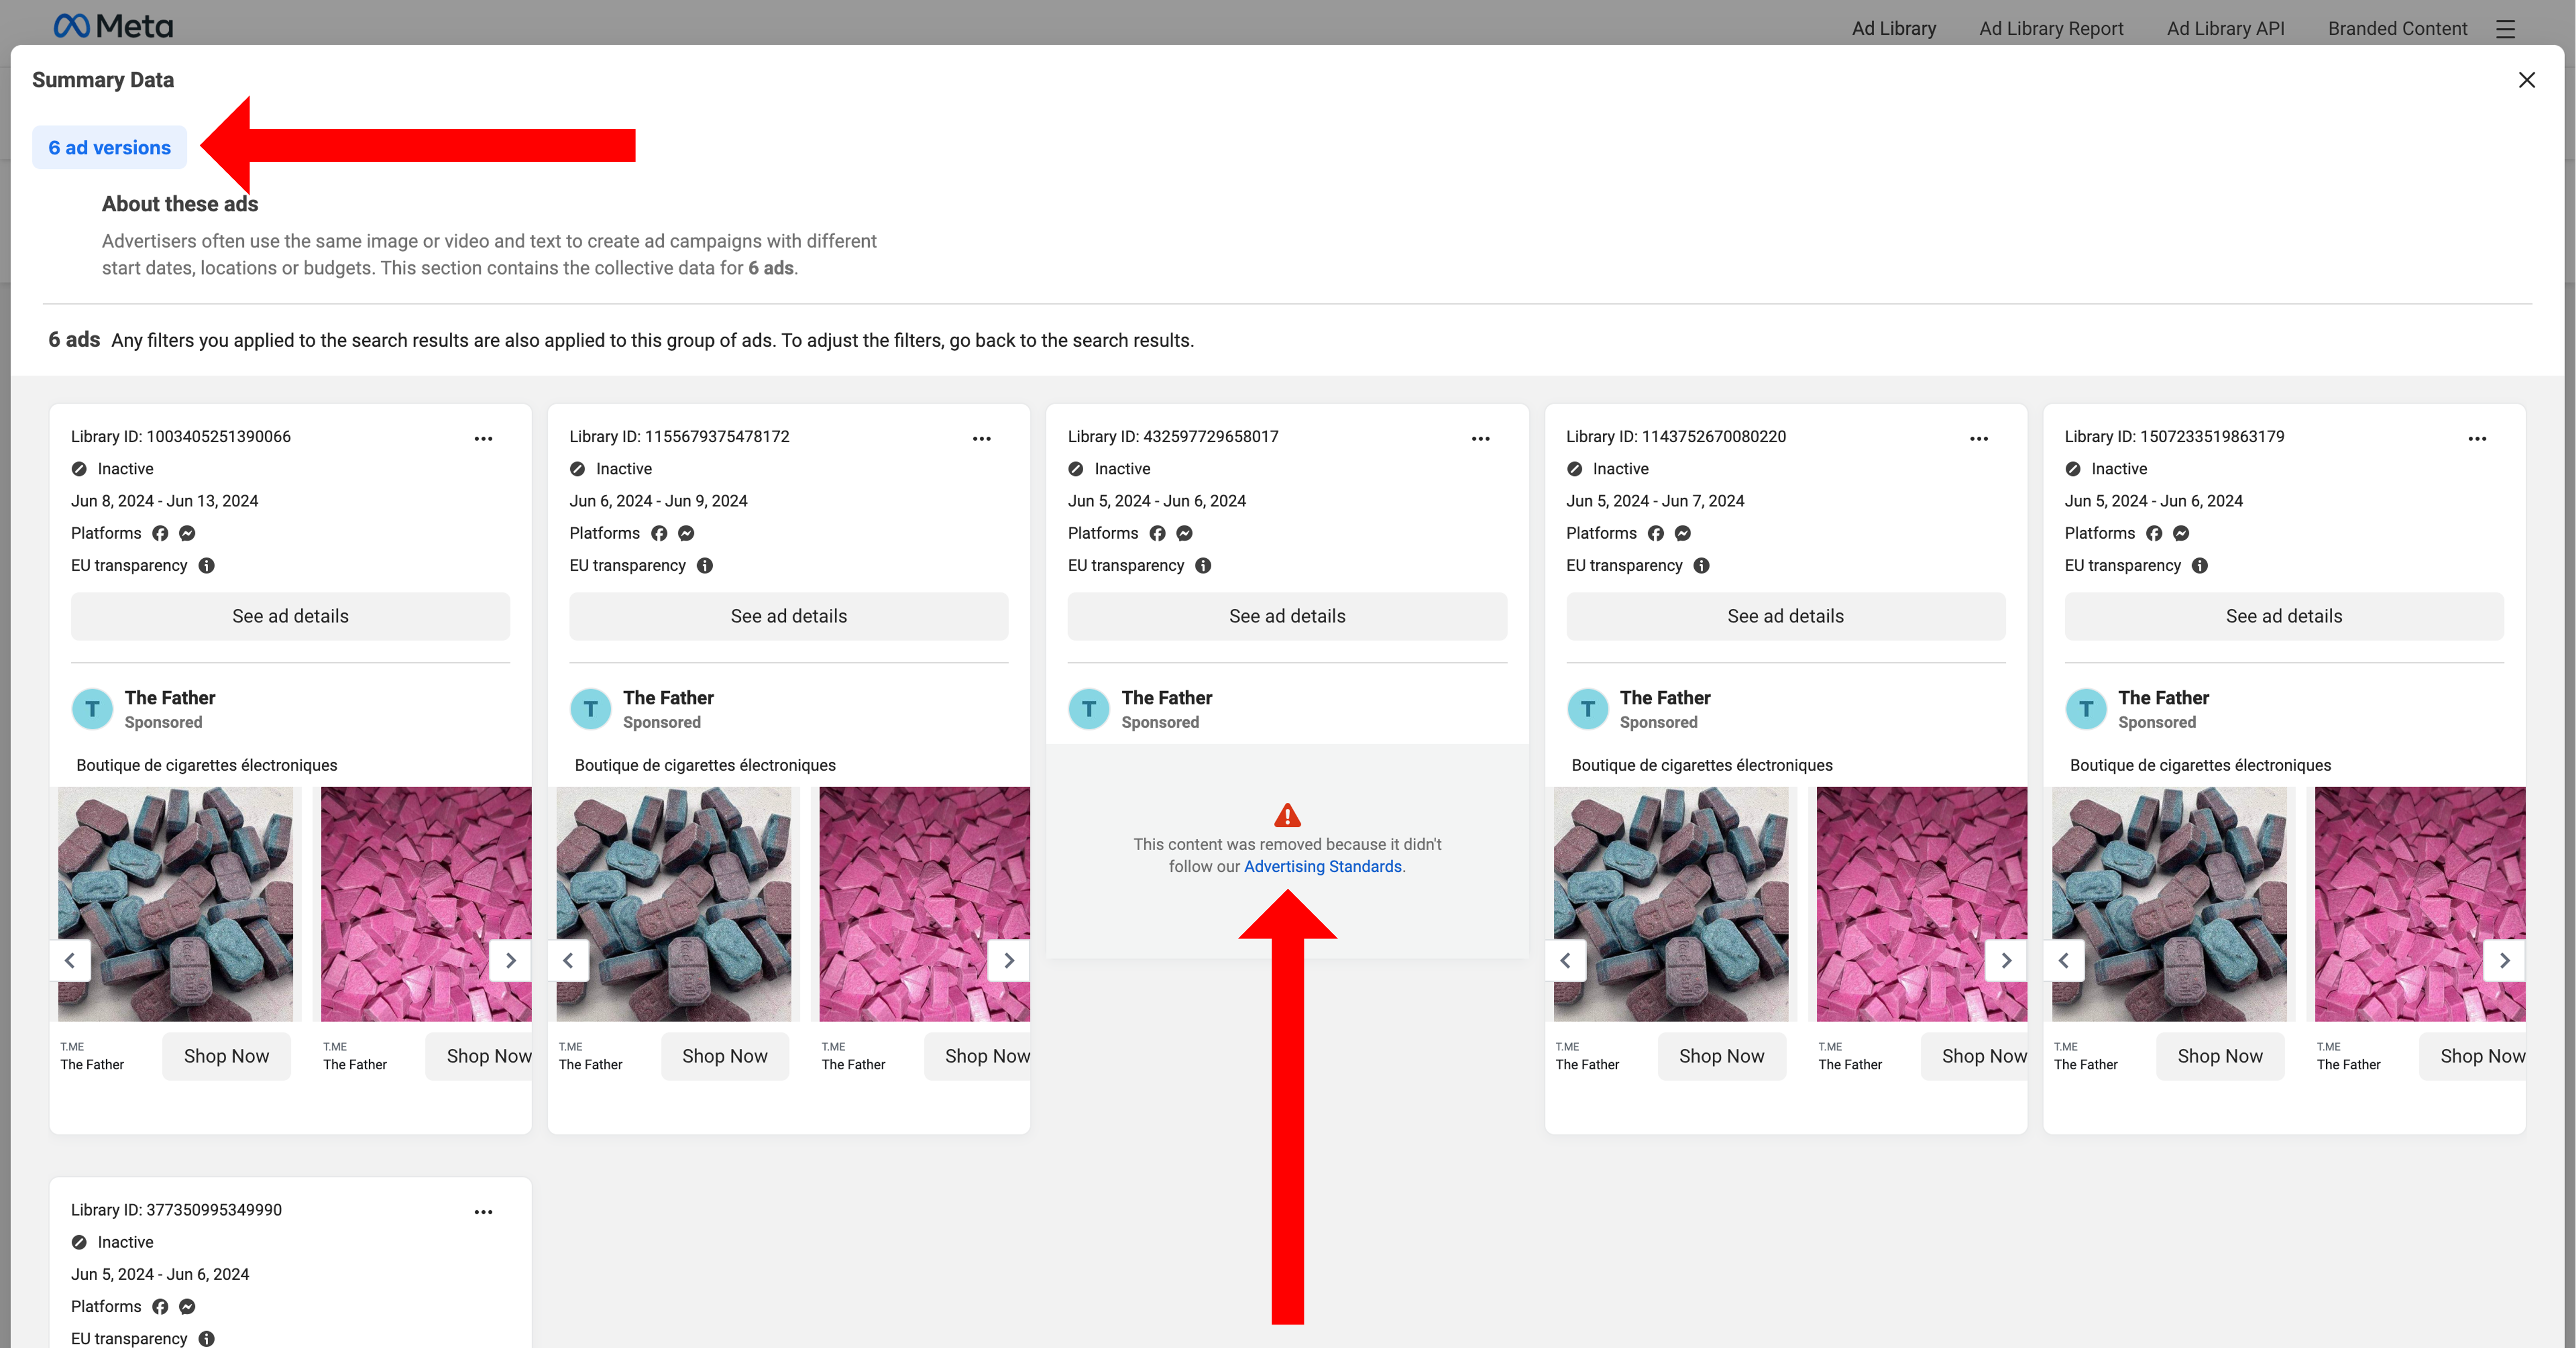Click See ad details for ad 432597729658017

click(1287, 616)
